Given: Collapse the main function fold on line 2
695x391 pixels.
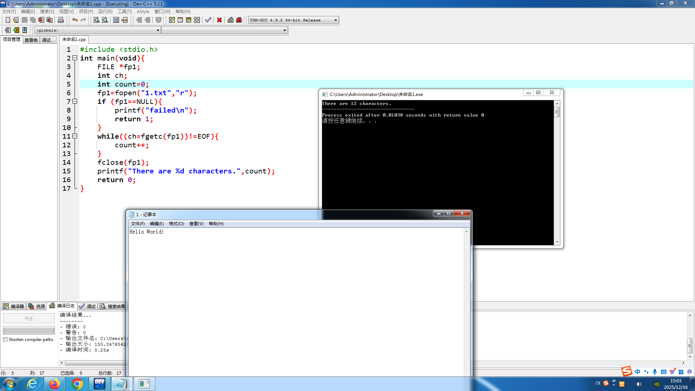Looking at the screenshot, I should [75, 58].
